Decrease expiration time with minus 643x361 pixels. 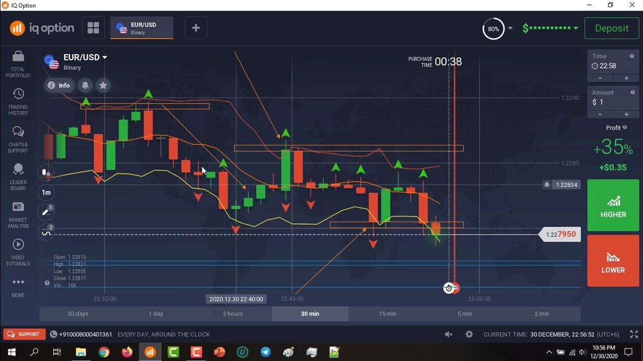(x=600, y=78)
